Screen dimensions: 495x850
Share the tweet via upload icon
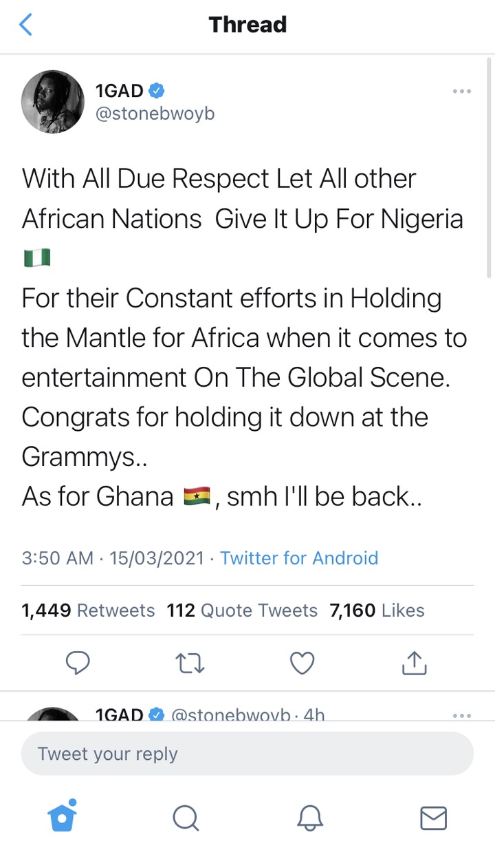pyautogui.click(x=414, y=662)
